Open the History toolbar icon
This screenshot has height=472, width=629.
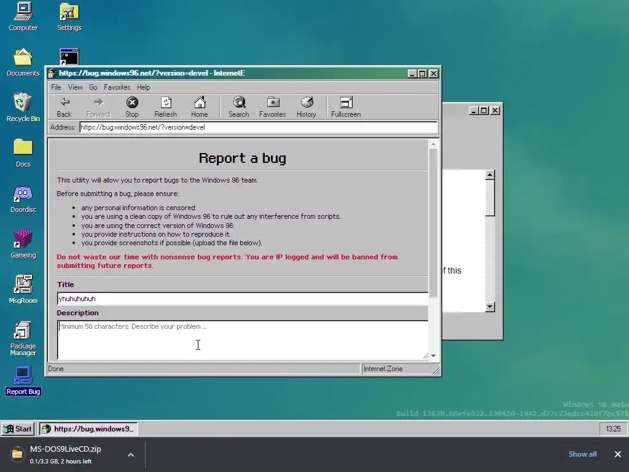(307, 107)
